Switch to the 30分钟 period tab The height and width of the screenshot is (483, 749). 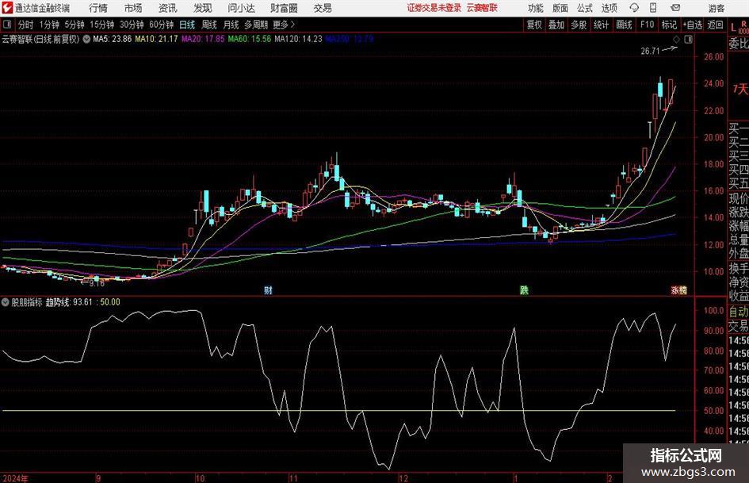point(132,25)
